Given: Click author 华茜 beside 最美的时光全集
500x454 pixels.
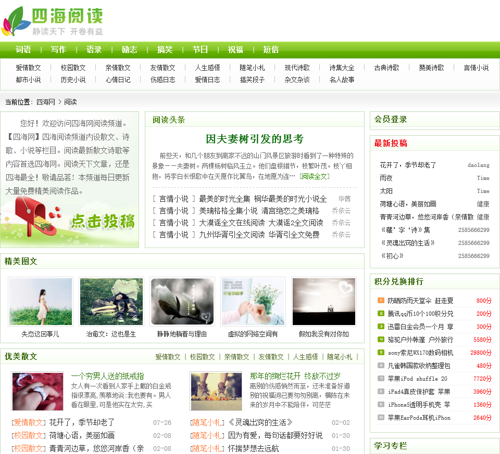Looking at the screenshot, I should 344,199.
